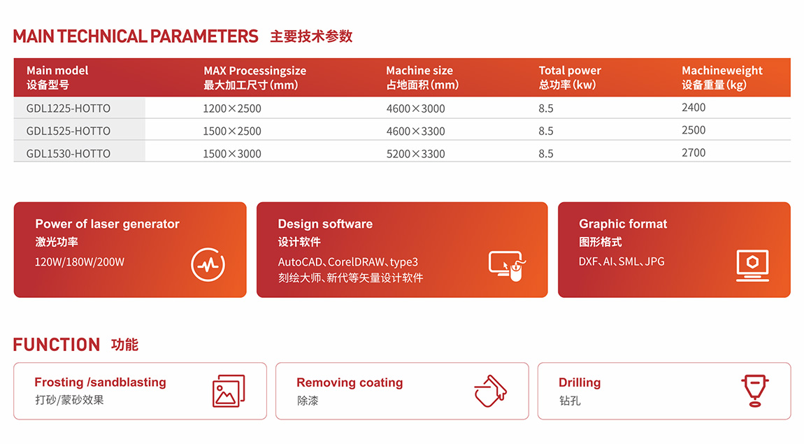Image resolution: width=804 pixels, height=444 pixels.
Task: Click the frosting/sandblasting pictures icon
Action: coord(229,391)
